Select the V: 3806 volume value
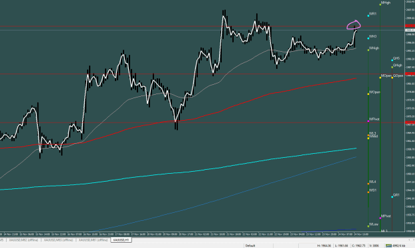Screen dimensions: 415x248 pyautogui.click(x=374, y=245)
